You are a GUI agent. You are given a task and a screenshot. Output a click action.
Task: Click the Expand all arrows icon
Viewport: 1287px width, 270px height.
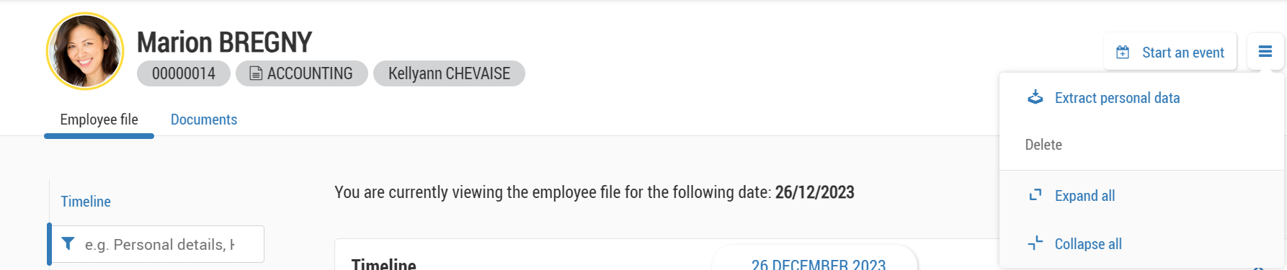click(1036, 195)
